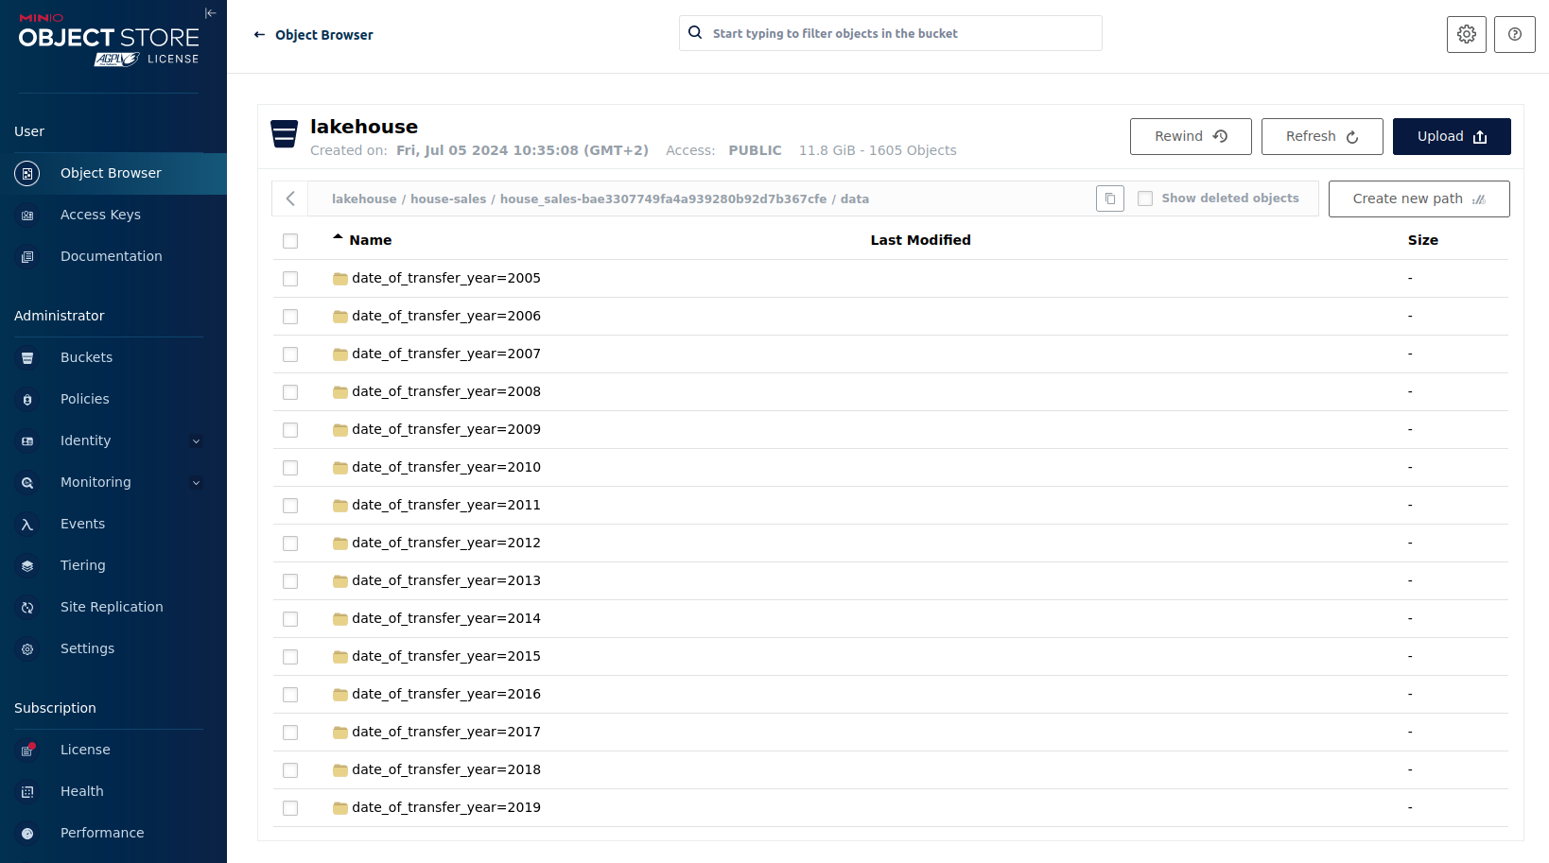Click the help question mark icon
Image resolution: width=1549 pixels, height=863 pixels.
click(x=1514, y=34)
